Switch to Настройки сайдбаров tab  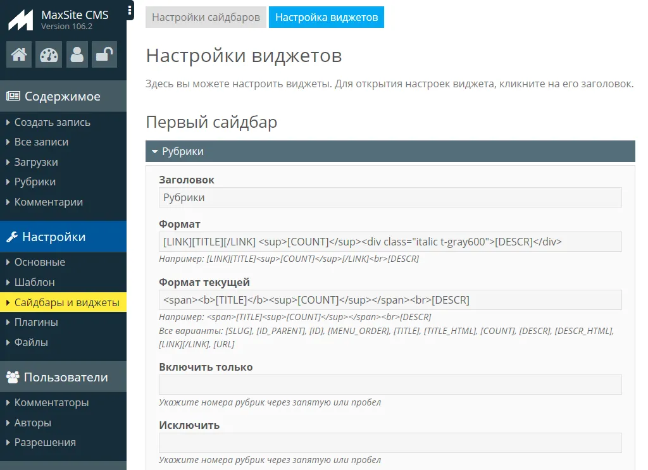[x=206, y=17]
